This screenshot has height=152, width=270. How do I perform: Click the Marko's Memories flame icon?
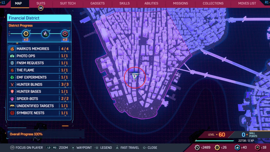click(x=12, y=49)
